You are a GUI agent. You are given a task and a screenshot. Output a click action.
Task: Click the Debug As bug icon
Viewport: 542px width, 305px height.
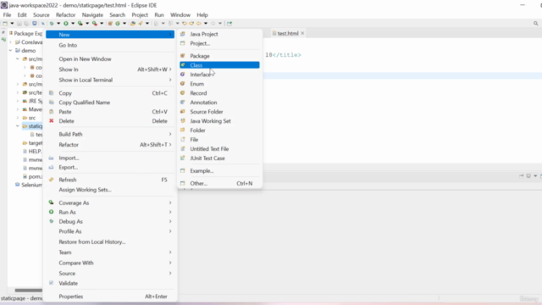pos(52,221)
